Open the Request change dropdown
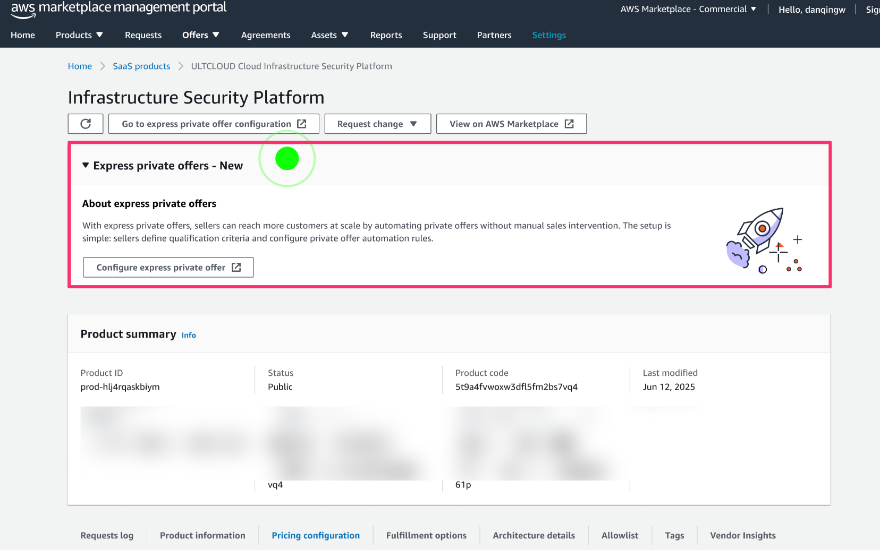 [377, 124]
